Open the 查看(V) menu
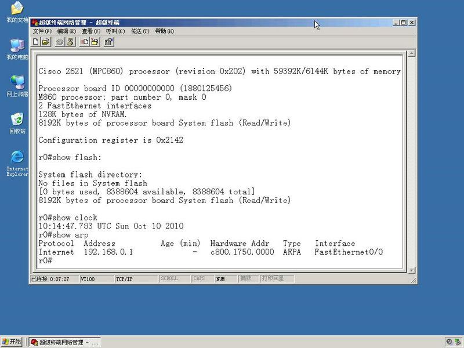The image size is (464, 348). (91, 31)
